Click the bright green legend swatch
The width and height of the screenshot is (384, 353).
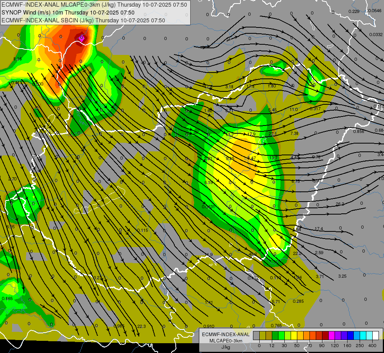point(282,336)
